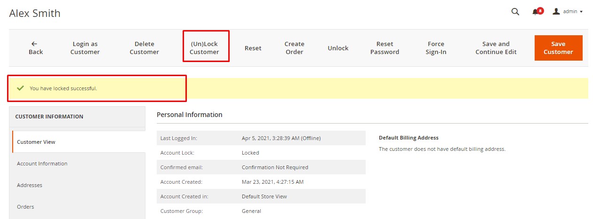This screenshot has height=219, width=593.
Task: Click the green success checkmark icon
Action: tap(20, 88)
